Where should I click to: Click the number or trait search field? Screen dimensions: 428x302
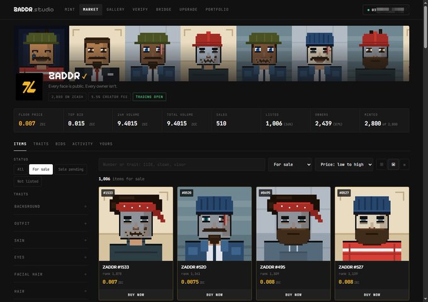click(x=182, y=164)
